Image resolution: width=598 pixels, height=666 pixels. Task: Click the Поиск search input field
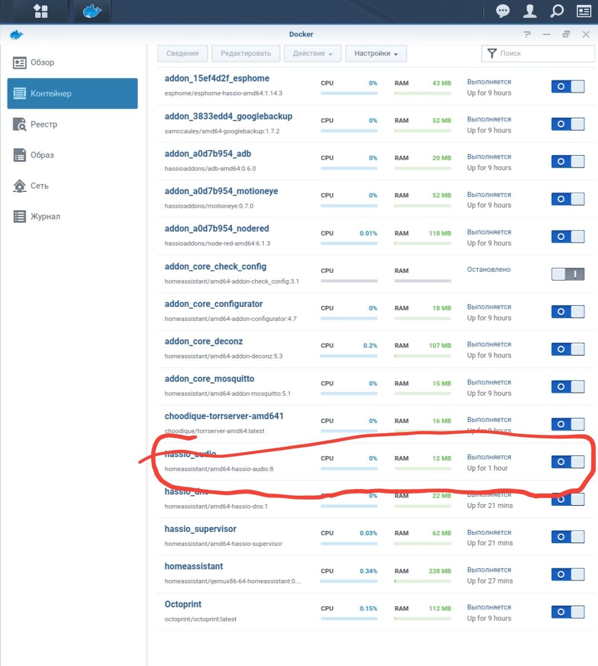coord(538,54)
